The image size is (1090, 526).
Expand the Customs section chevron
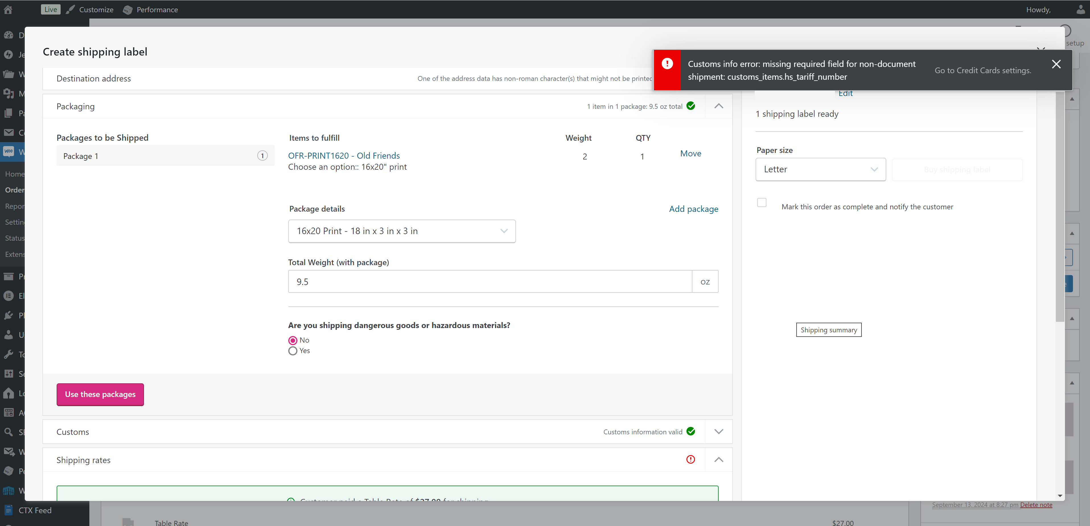[x=719, y=431]
